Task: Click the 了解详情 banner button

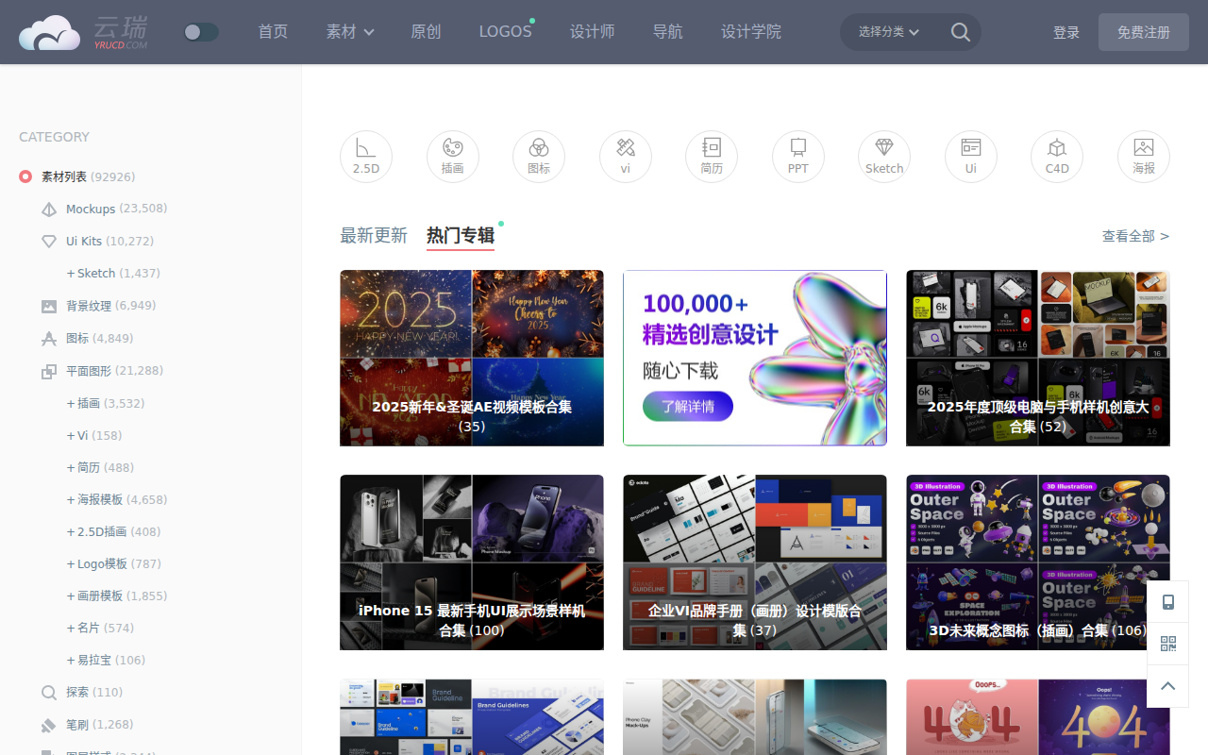Action: [x=688, y=407]
